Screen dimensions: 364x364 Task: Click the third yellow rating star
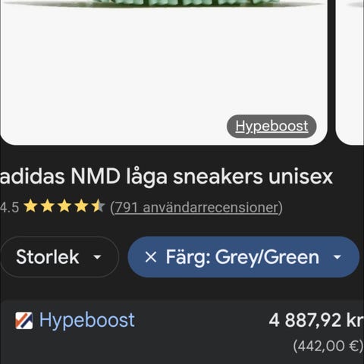(x=64, y=206)
